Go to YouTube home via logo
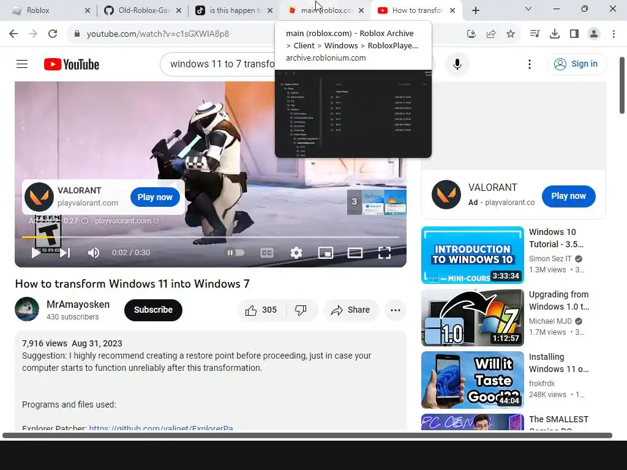Screen dimensions: 627x470 pos(72,64)
